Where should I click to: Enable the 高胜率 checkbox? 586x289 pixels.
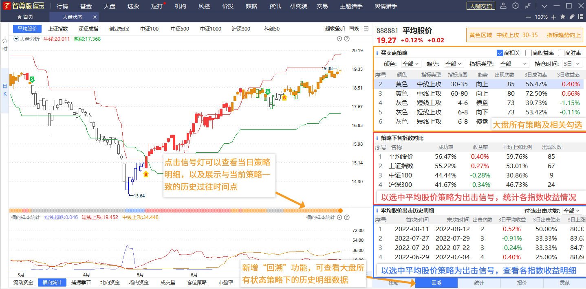pyautogui.click(x=561, y=53)
